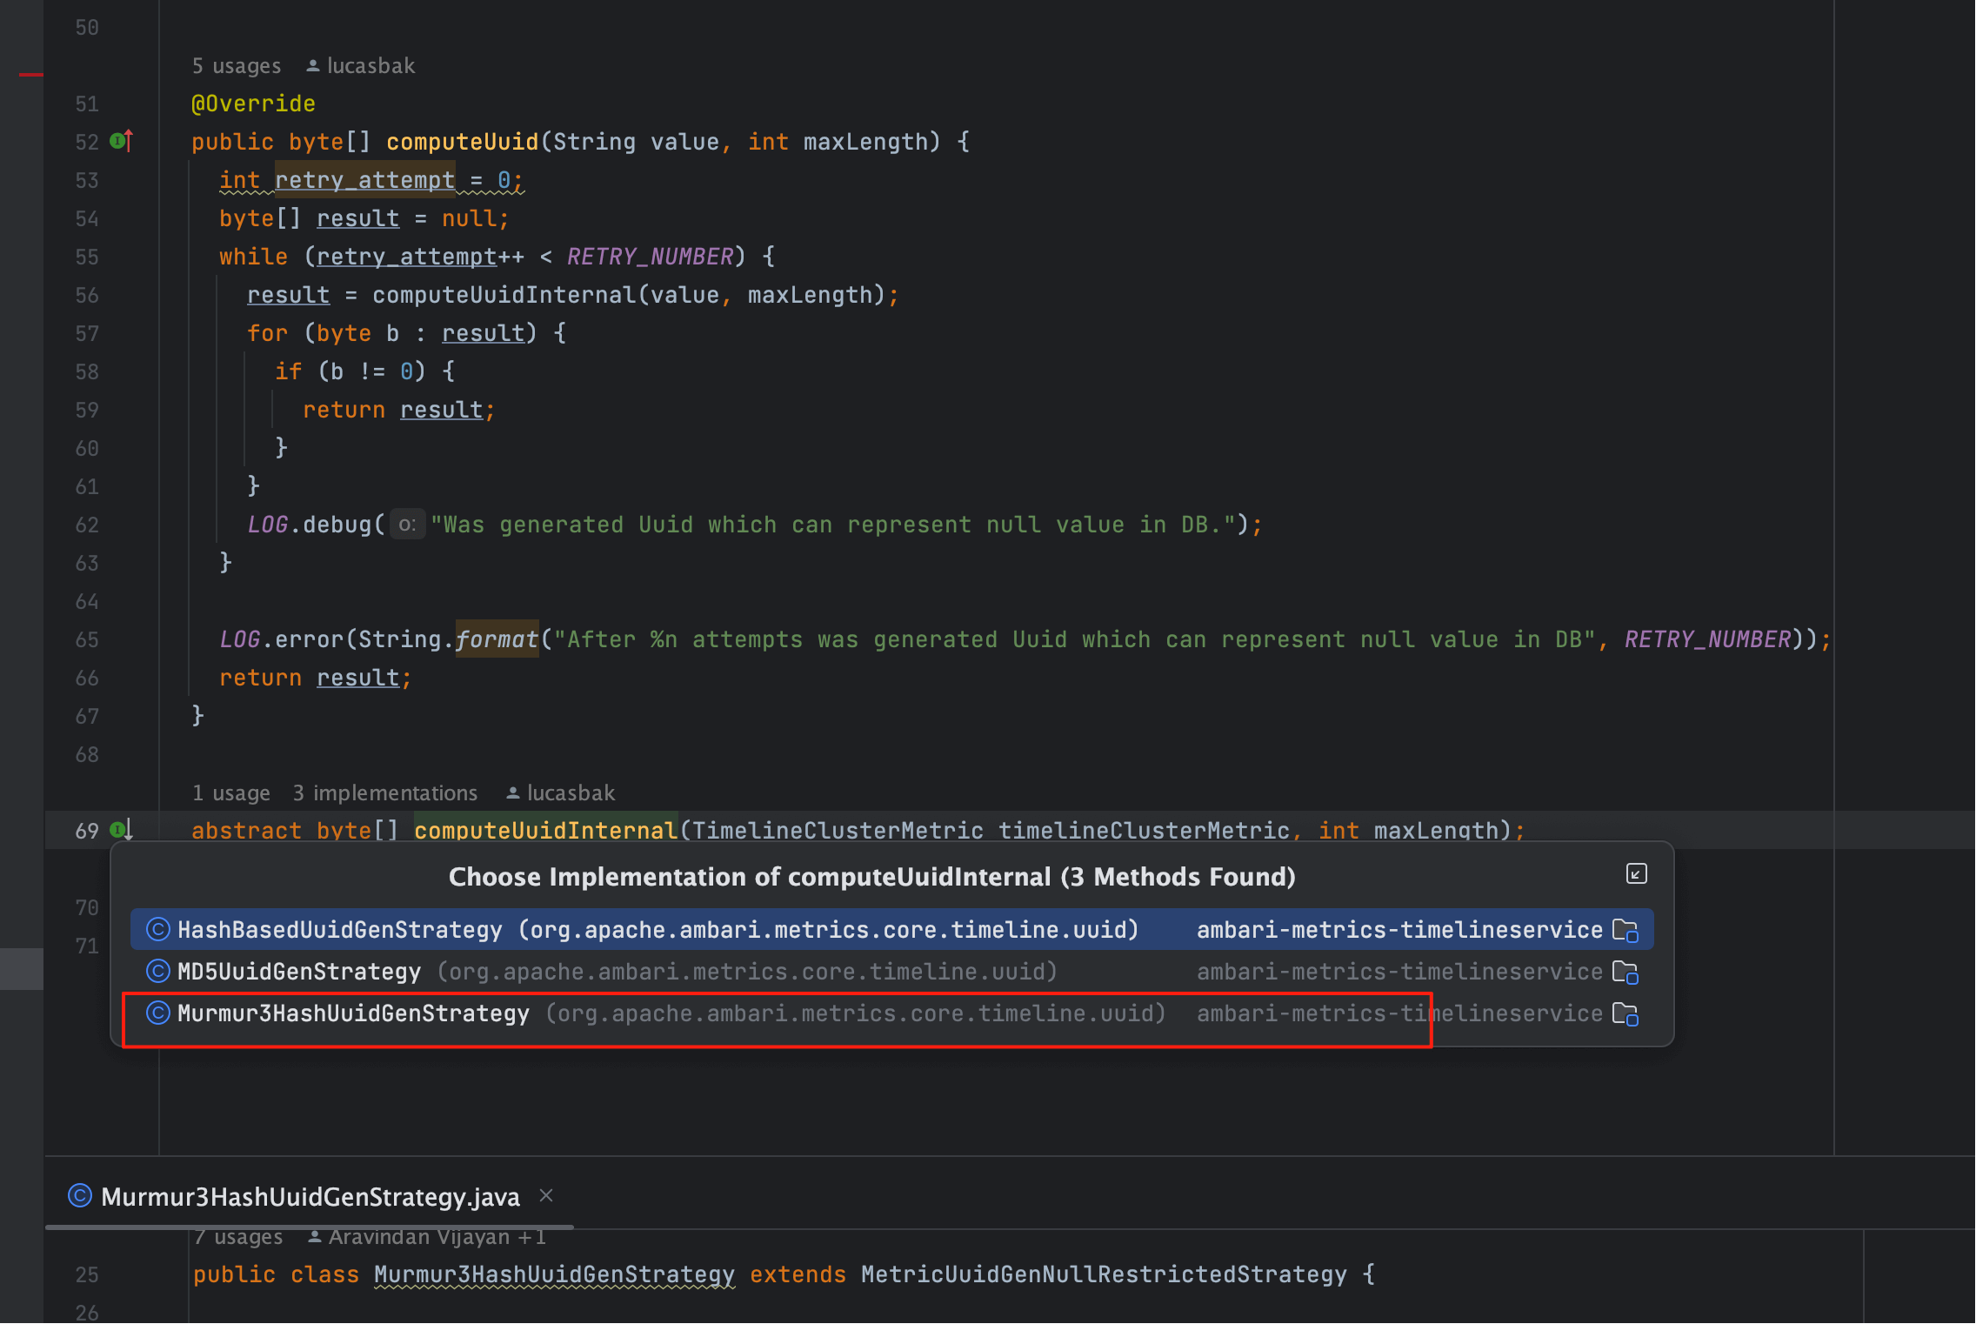Click line number 69 in the gutter
Viewport: 1976px width, 1324px height.
[x=86, y=831]
